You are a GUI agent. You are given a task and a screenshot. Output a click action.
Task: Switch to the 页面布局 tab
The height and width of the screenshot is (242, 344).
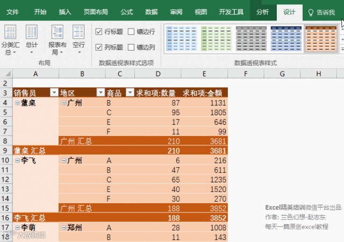point(96,12)
